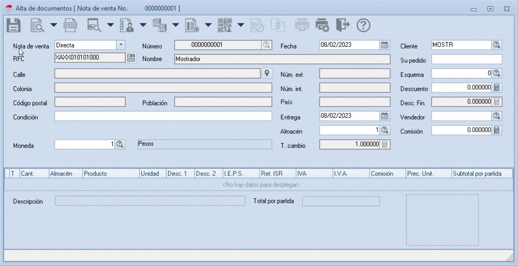The height and width of the screenshot is (266, 518).
Task: Click the greyed-out cancel document icon
Action: [257, 25]
